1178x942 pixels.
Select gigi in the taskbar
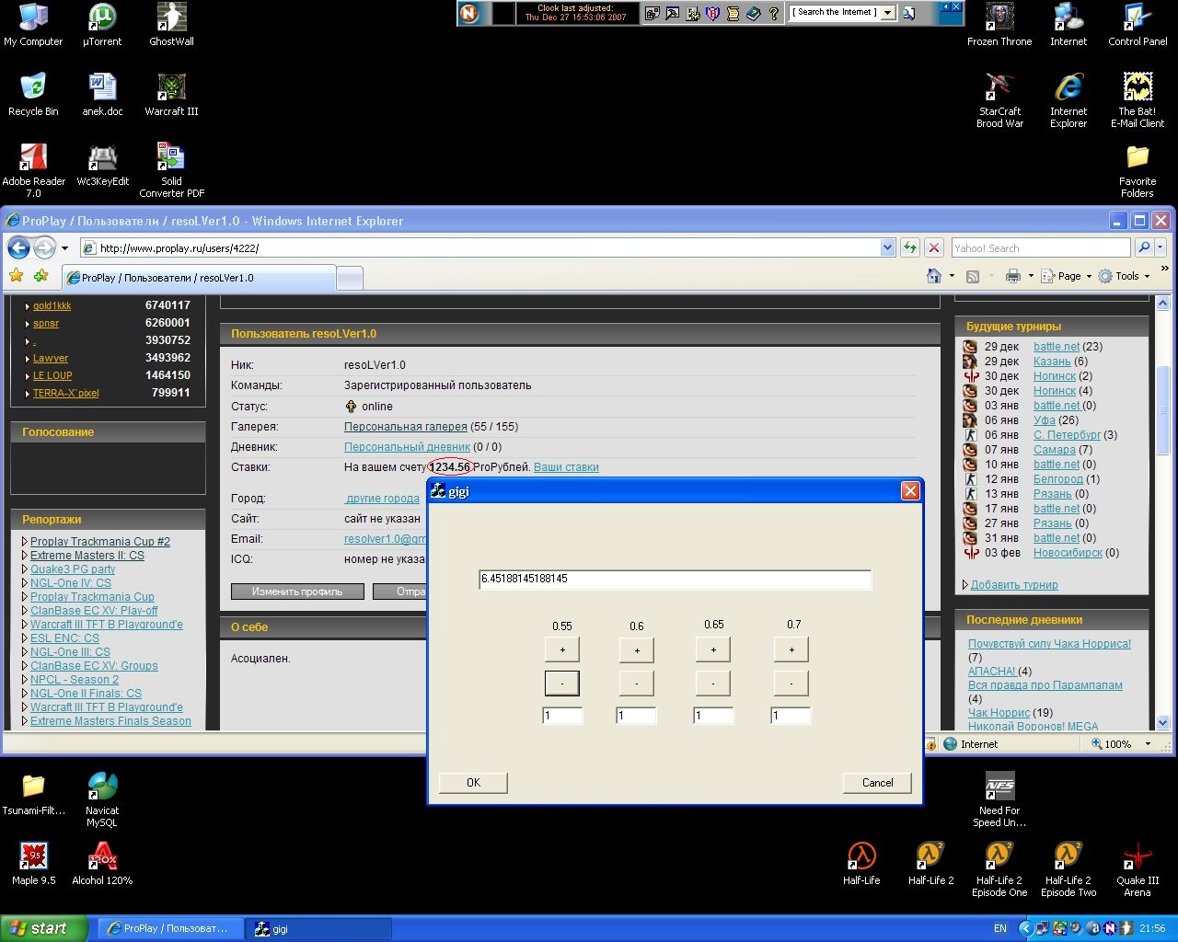[x=318, y=928]
